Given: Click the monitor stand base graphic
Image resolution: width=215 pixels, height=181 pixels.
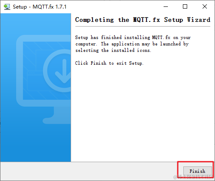Looking at the screenshot, I should click(x=57, y=119).
